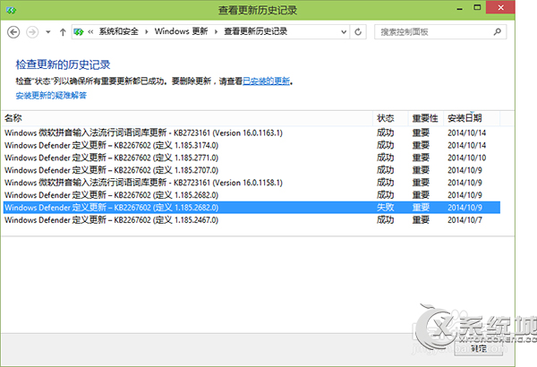Go up one level with up arrow
This screenshot has width=537, height=367.
63,32
